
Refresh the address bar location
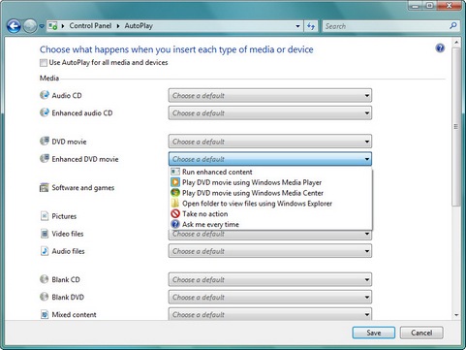[311, 26]
